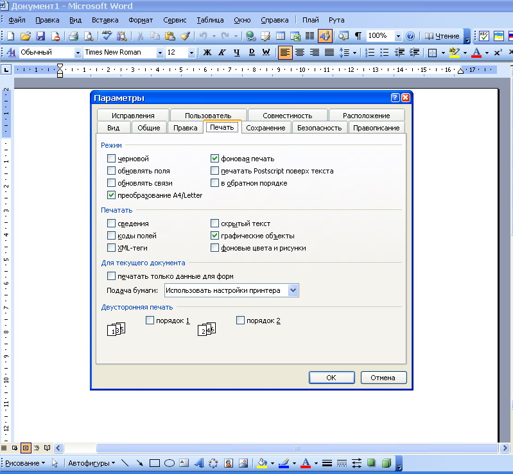Open the Подача бумаги dropdown
This screenshot has width=513, height=474.
pos(293,290)
